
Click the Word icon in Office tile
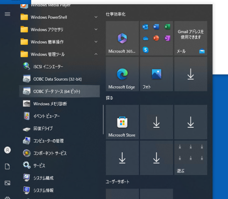pyautogui.click(x=156, y=27)
